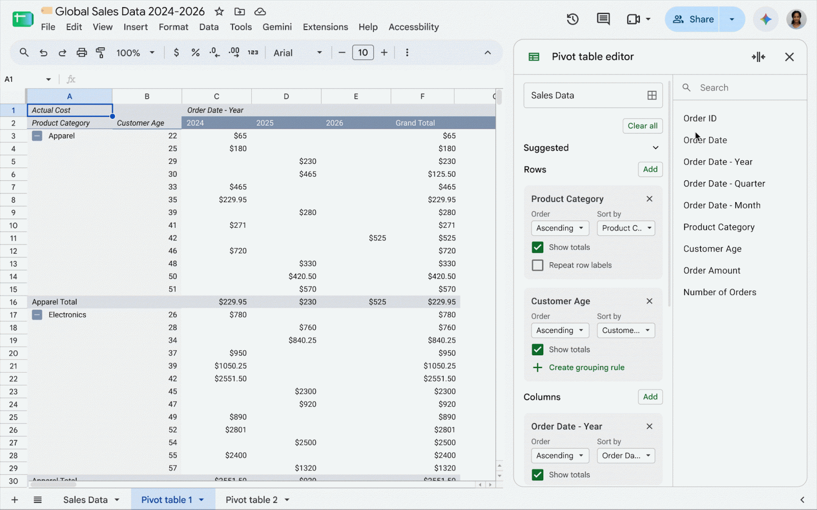Image resolution: width=817 pixels, height=510 pixels.
Task: Move document to folder icon
Action: pos(239,11)
